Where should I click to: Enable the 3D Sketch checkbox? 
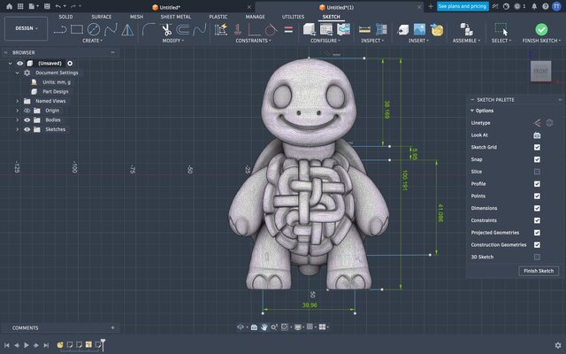point(537,258)
